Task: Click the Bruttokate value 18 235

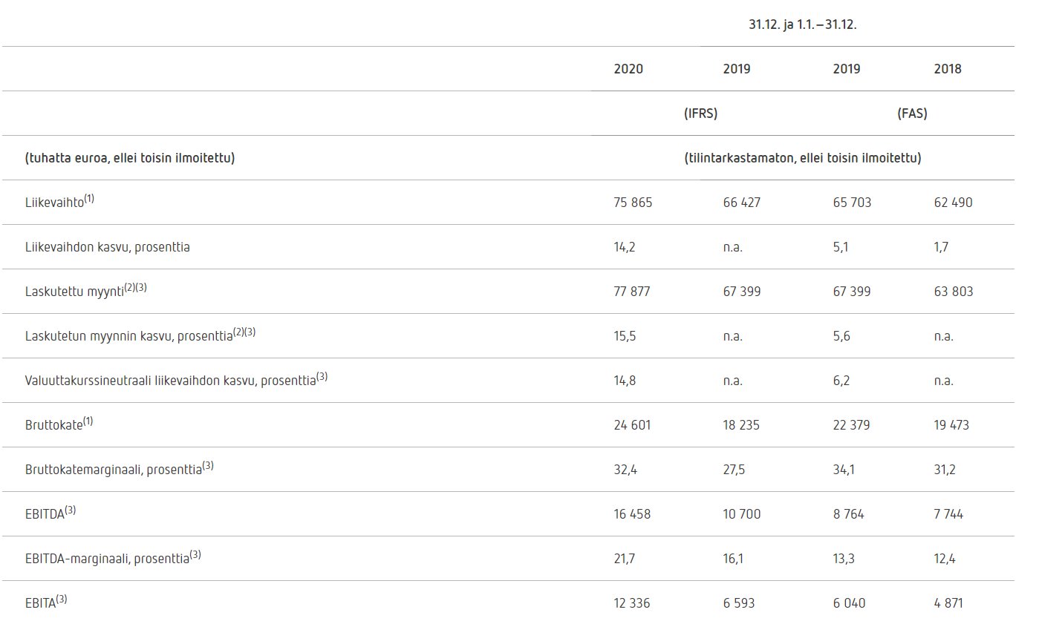Action: pos(741,425)
